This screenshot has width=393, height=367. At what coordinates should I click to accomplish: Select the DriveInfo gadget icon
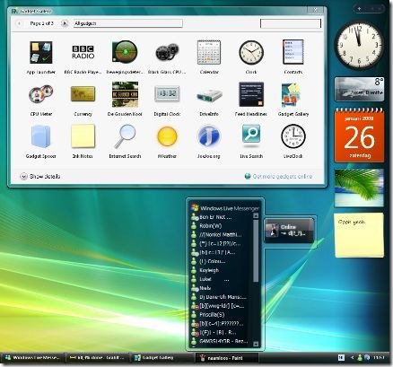209,96
